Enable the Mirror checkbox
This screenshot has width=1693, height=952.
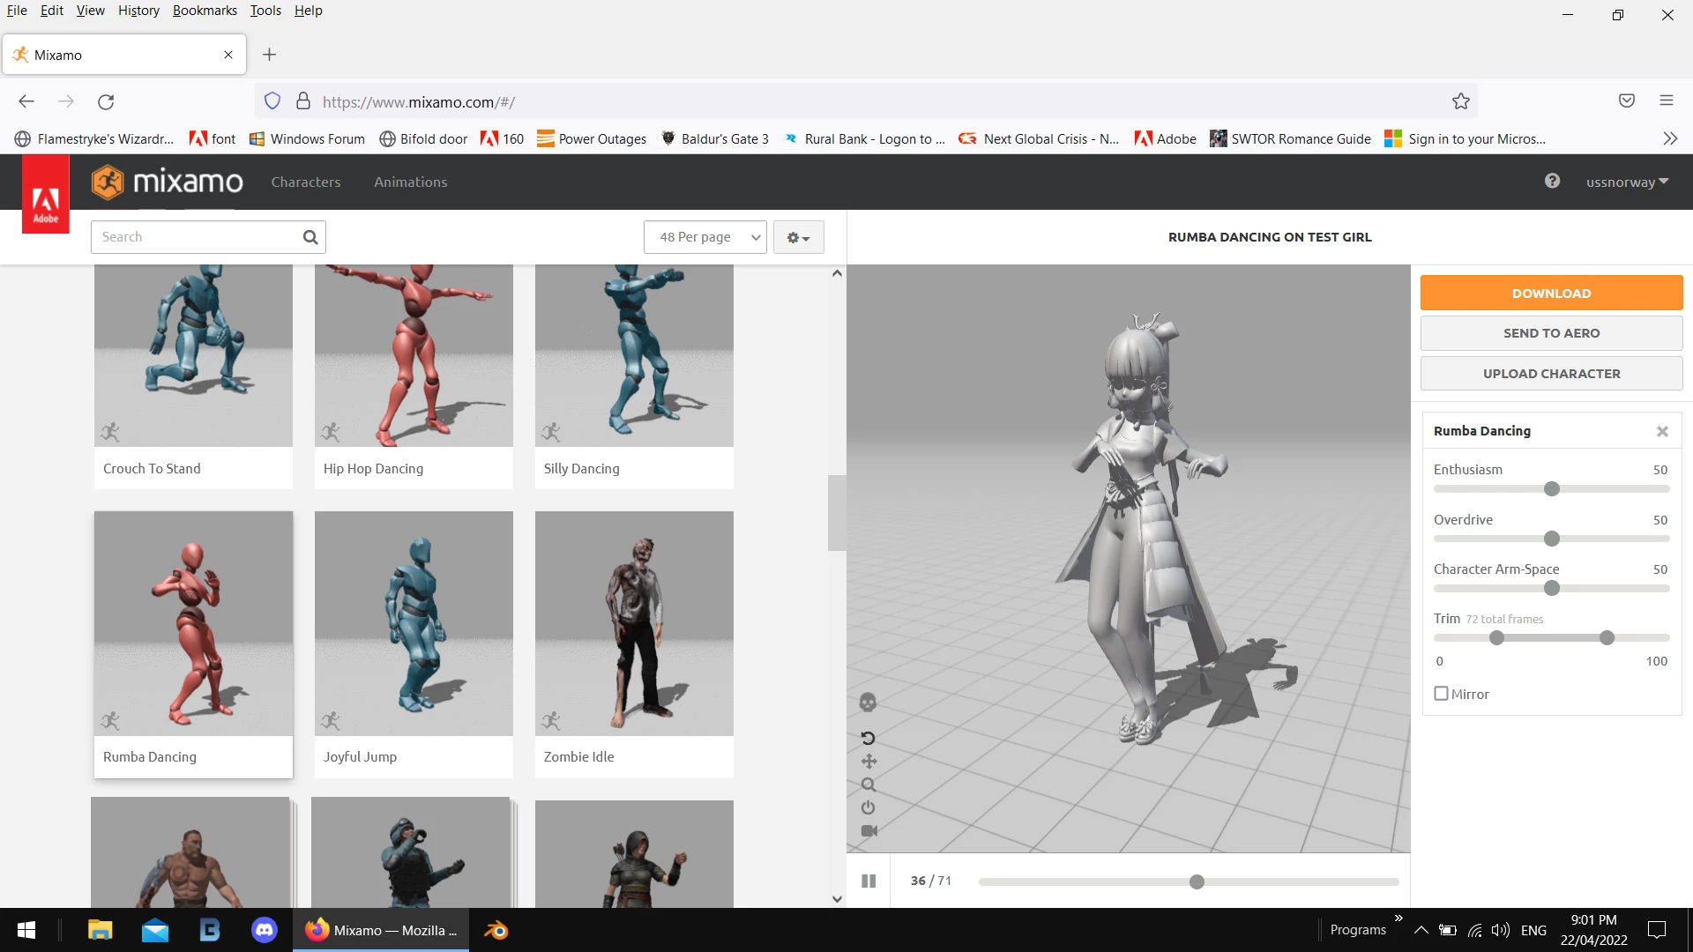[x=1441, y=694]
